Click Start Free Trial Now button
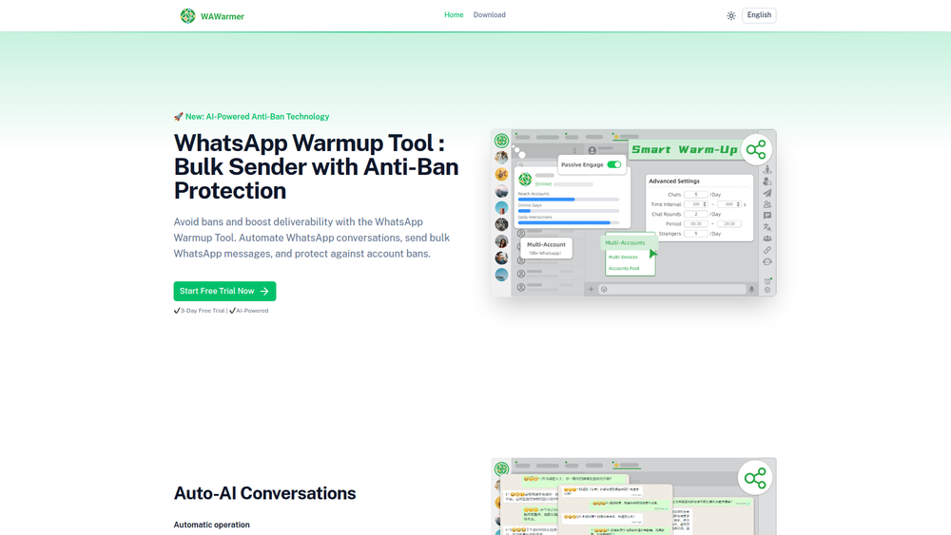951x535 pixels. point(224,291)
